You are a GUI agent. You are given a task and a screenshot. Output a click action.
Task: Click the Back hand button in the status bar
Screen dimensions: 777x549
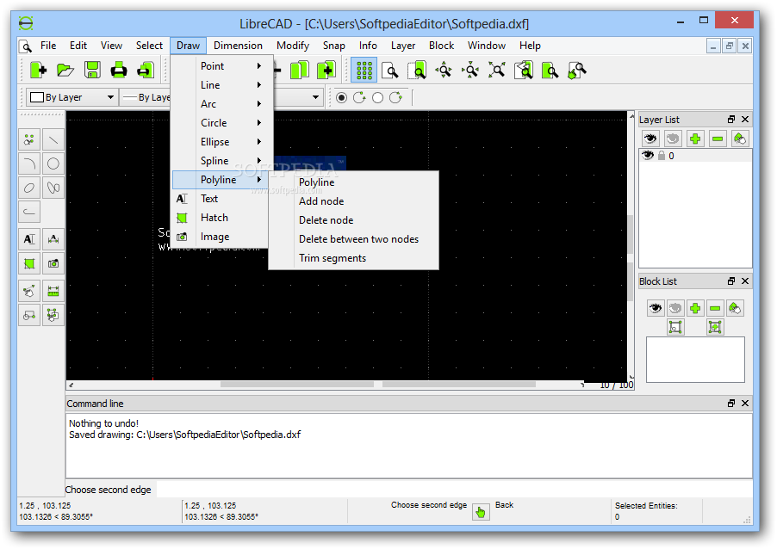point(481,512)
